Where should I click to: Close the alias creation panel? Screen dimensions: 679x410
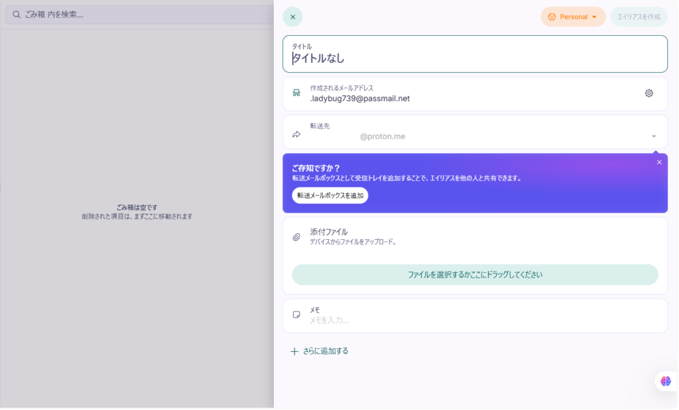tap(292, 17)
